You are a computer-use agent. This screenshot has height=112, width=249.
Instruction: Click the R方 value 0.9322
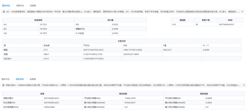(115, 25)
